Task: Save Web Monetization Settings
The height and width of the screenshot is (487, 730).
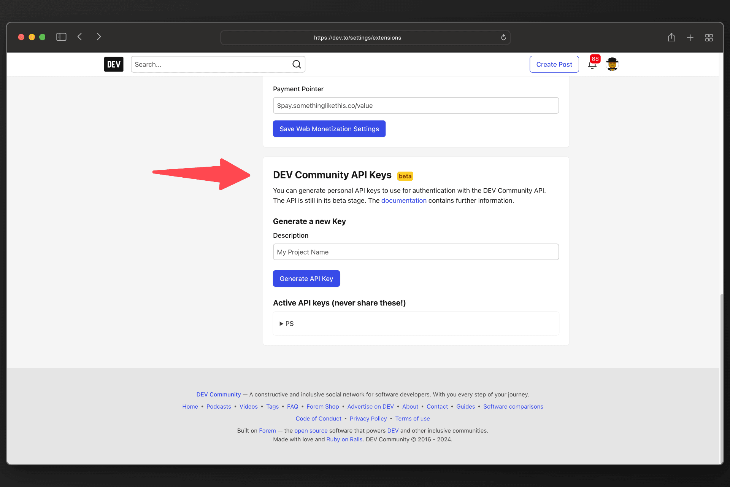Action: [x=329, y=129]
